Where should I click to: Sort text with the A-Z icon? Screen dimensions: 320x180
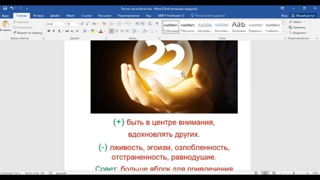coord(150,24)
